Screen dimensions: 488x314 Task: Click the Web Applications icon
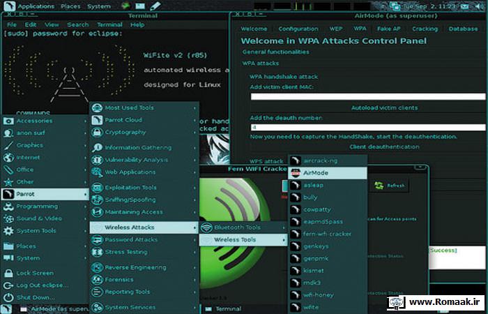tap(97, 172)
